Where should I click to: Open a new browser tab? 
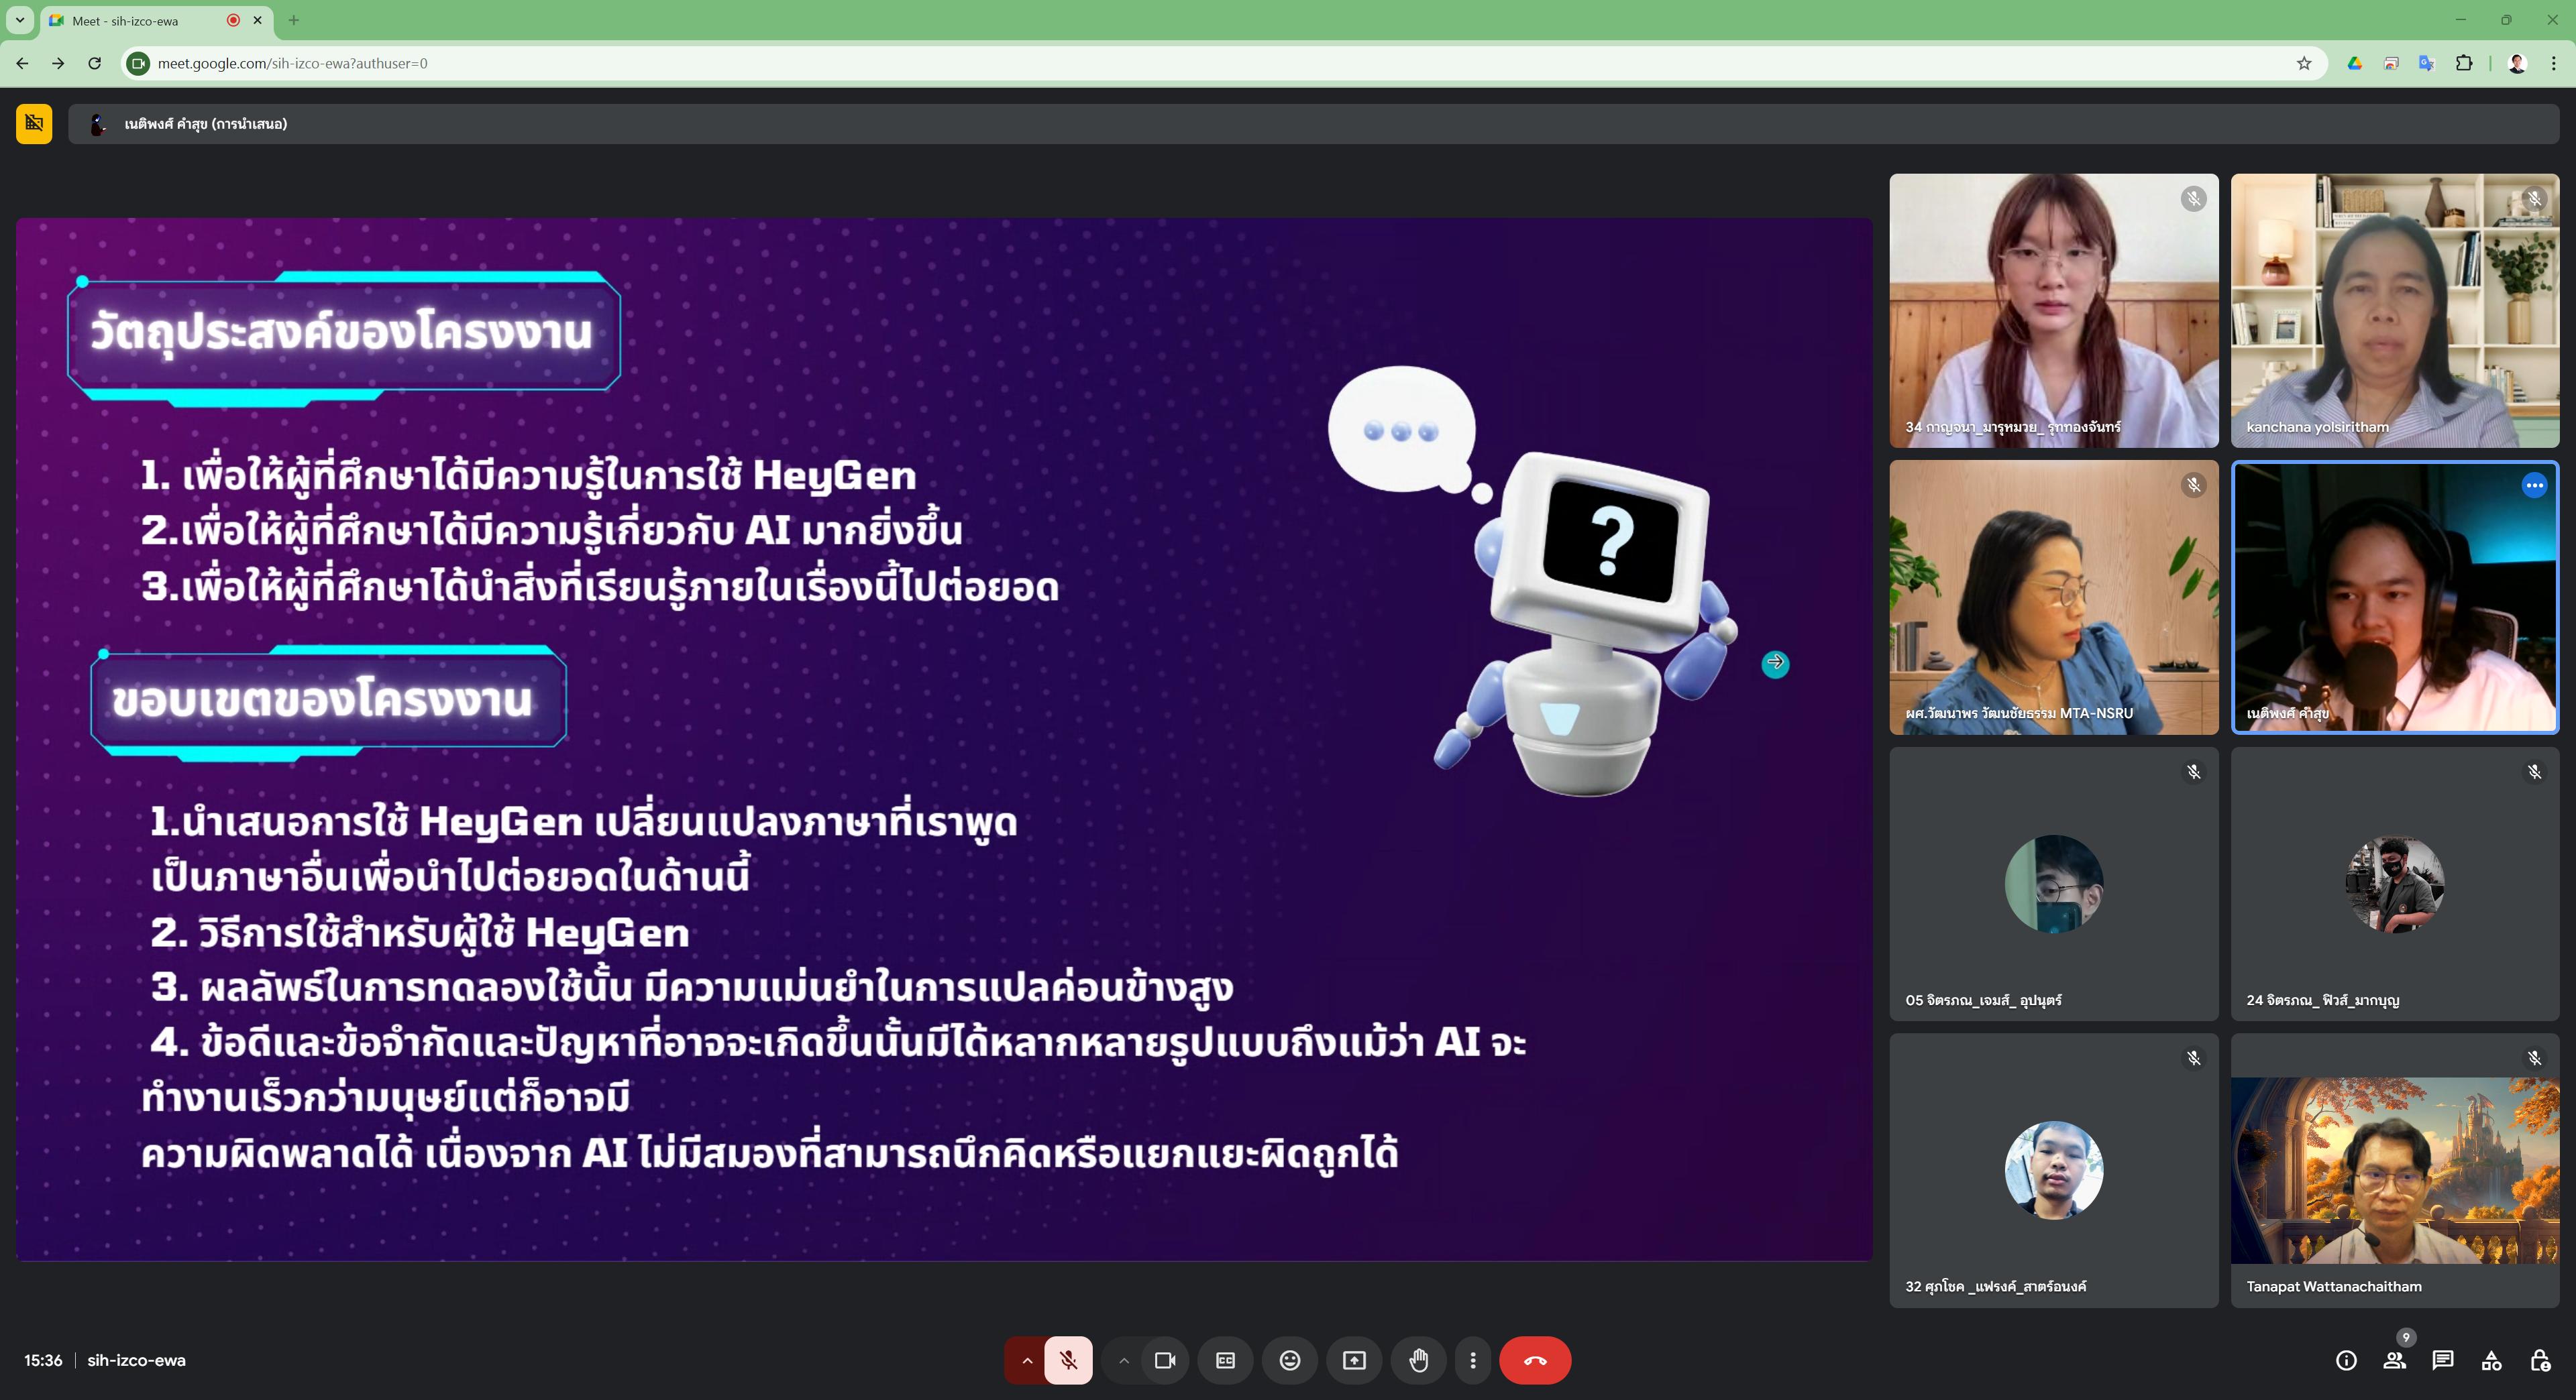pyautogui.click(x=293, y=20)
